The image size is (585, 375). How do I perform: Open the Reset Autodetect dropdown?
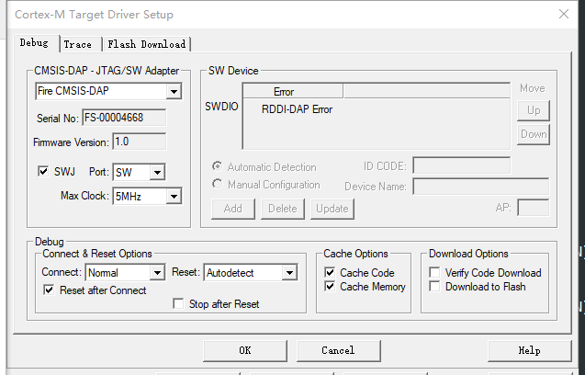(289, 273)
